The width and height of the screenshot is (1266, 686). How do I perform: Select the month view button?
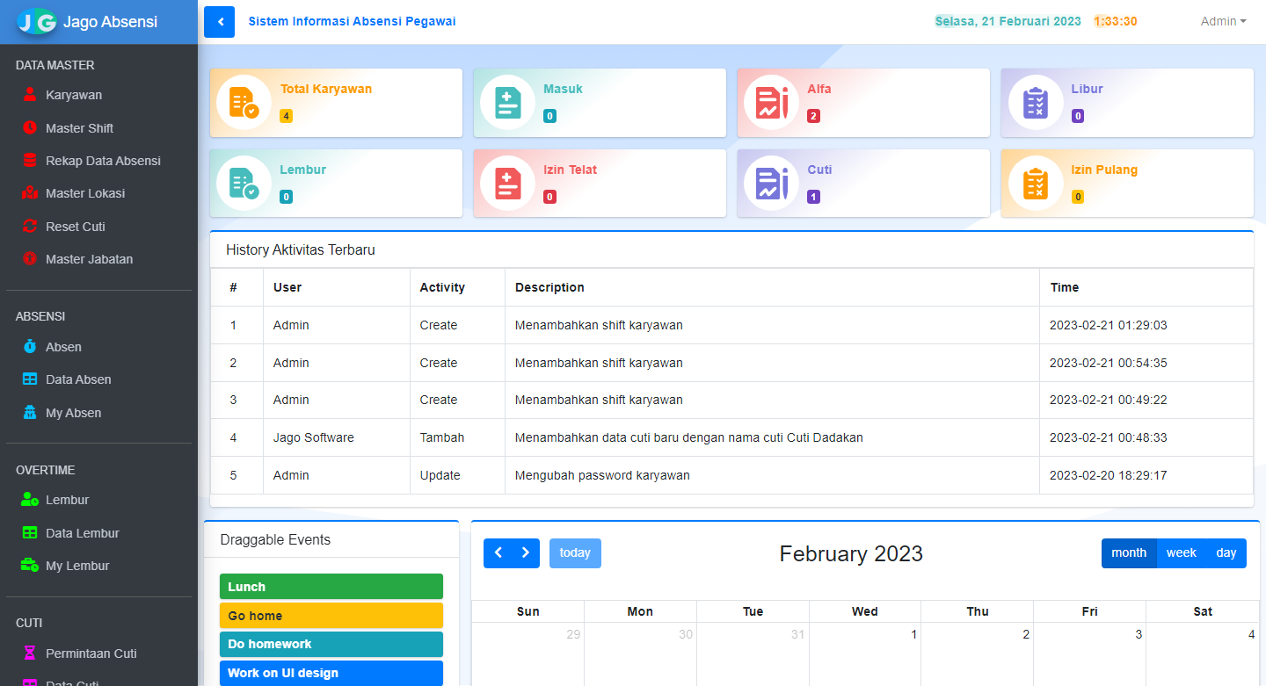pos(1129,553)
